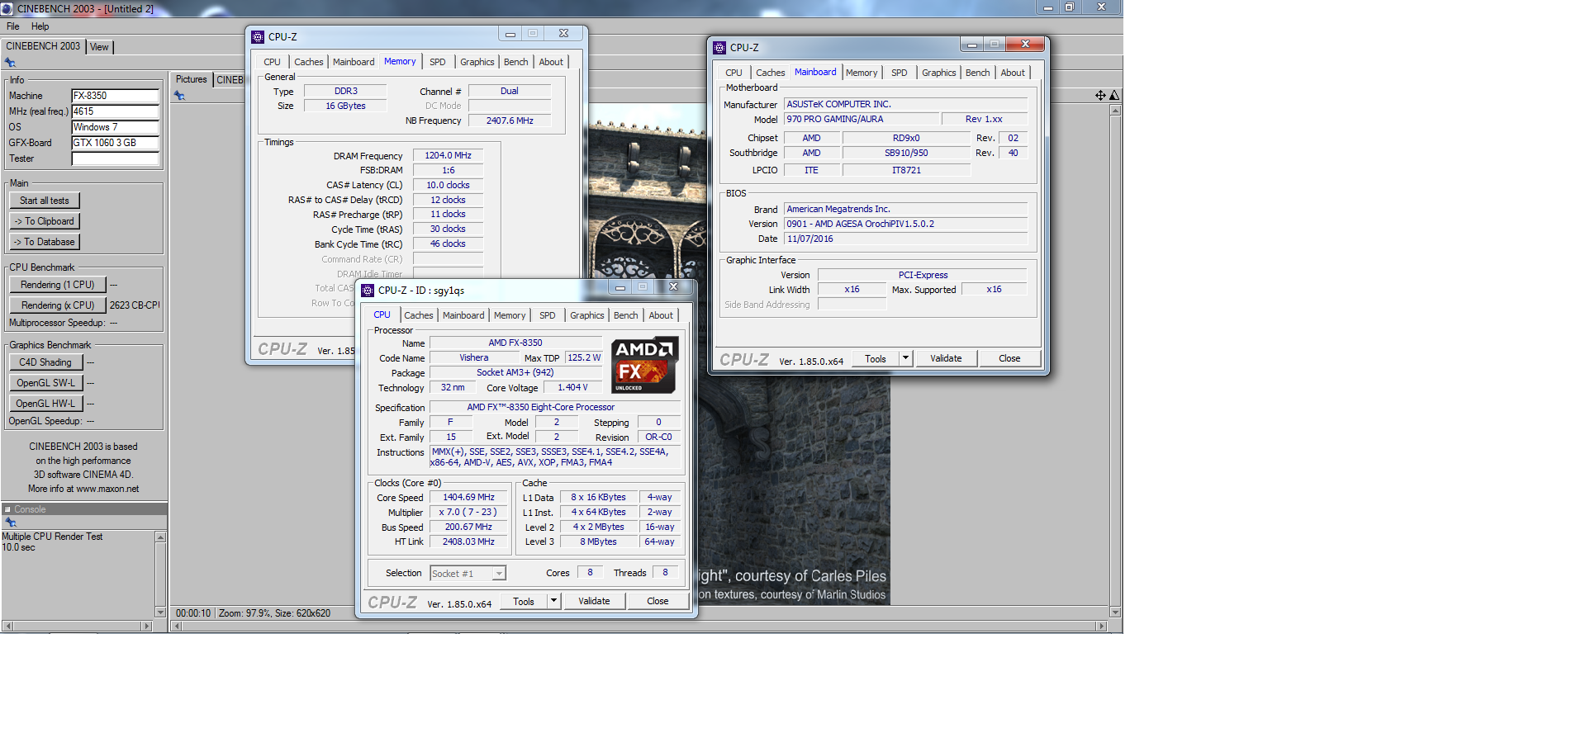This screenshot has width=1581, height=752.
Task: Click the render result 2623 CB-CPU
Action: [135, 305]
